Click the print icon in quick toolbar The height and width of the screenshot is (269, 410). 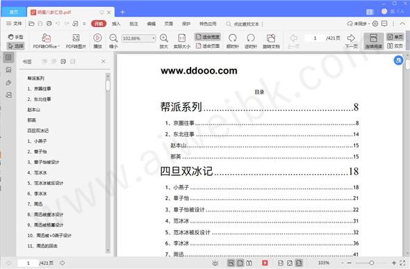click(x=49, y=24)
